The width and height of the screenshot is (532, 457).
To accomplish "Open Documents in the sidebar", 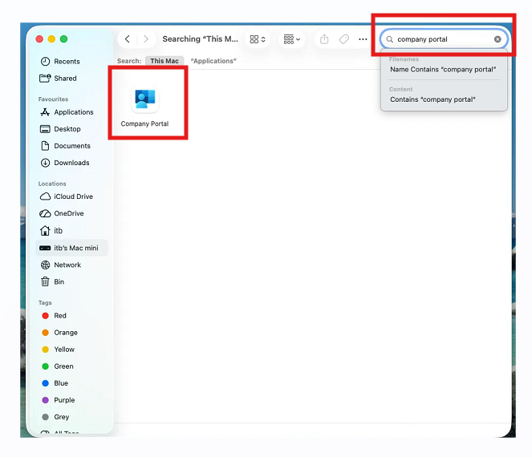I will tap(72, 146).
